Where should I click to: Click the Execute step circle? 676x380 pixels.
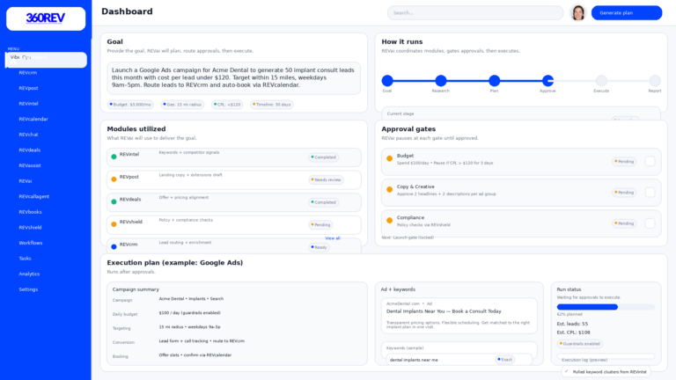tap(601, 81)
